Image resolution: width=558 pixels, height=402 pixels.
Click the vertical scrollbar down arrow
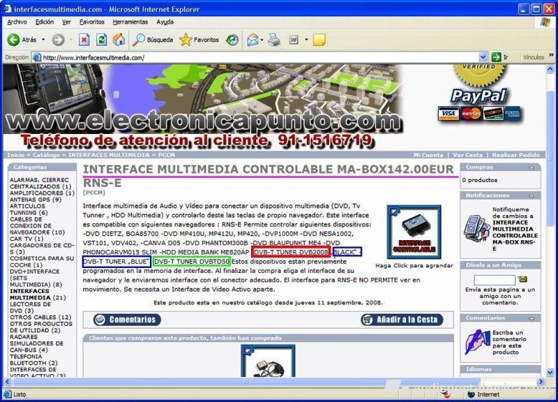(x=550, y=373)
